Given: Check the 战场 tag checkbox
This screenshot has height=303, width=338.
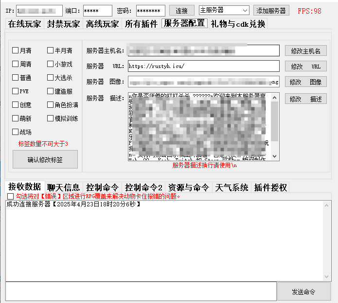Looking at the screenshot, I should coord(15,132).
